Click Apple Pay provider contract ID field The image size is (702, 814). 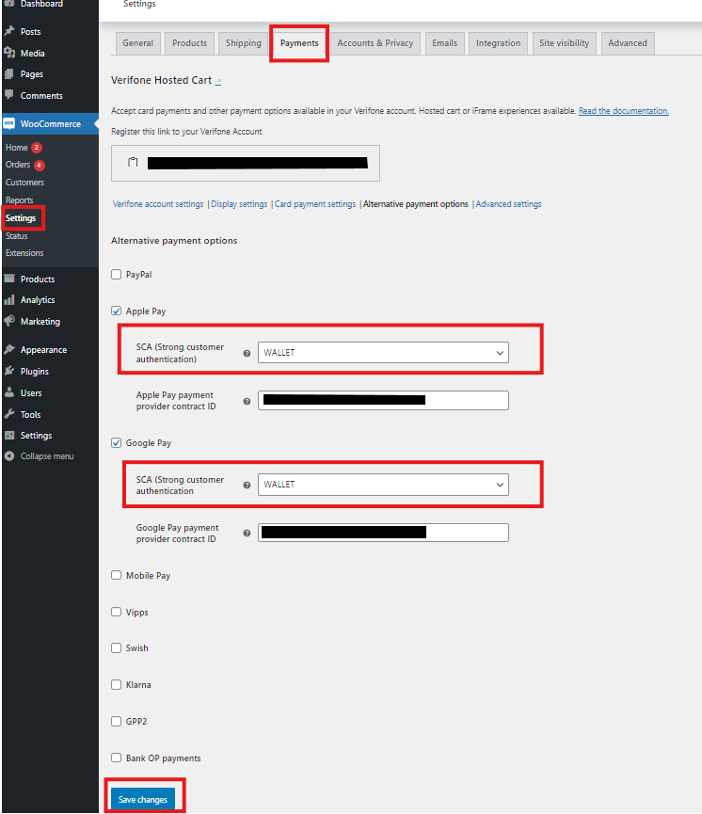(383, 400)
